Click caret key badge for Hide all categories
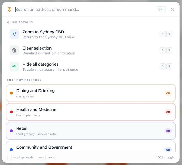Image resolution: width=182 pixels, height=165 pixels. (163, 67)
